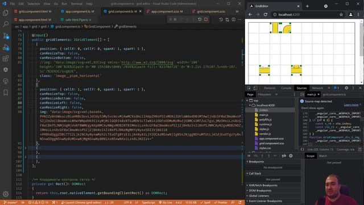
Task: Click the Prettier status bar item
Action: pos(221,203)
